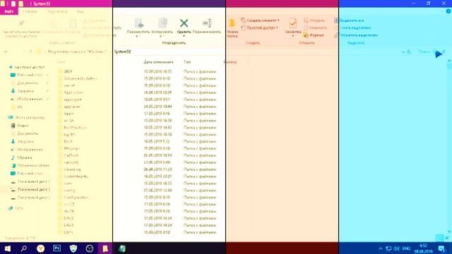Select the DAX3 folder
The image size is (452, 254).
pyautogui.click(x=66, y=225)
